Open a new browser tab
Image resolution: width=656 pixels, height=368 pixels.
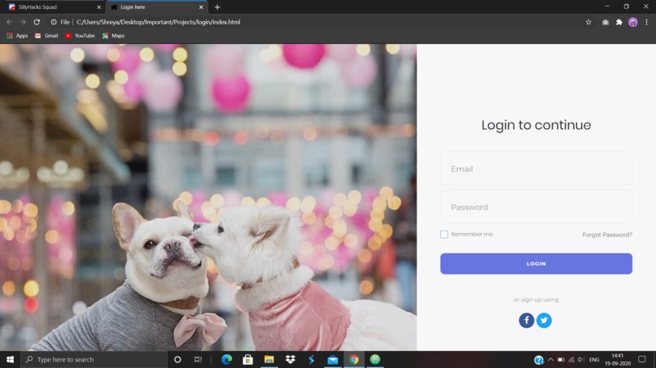tap(217, 7)
